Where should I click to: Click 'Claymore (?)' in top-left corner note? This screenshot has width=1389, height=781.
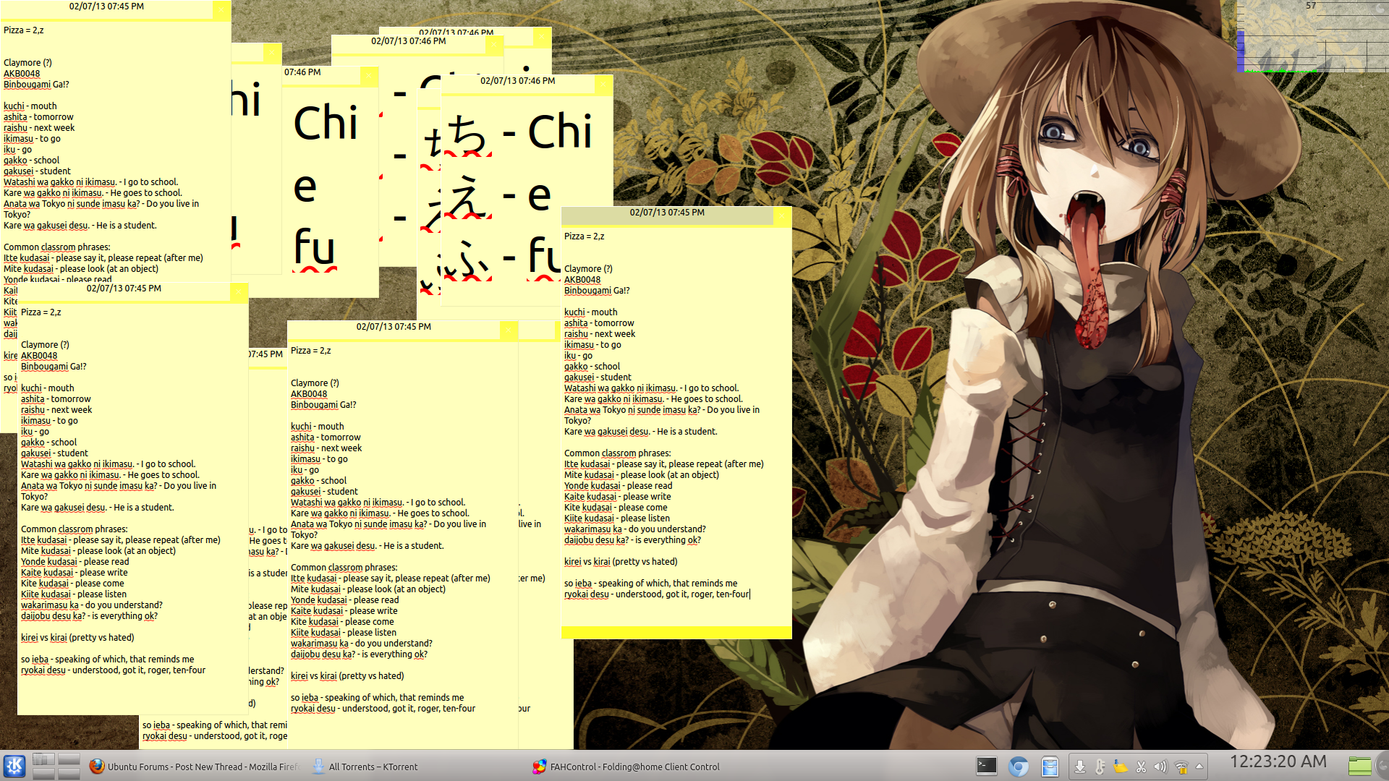27,63
